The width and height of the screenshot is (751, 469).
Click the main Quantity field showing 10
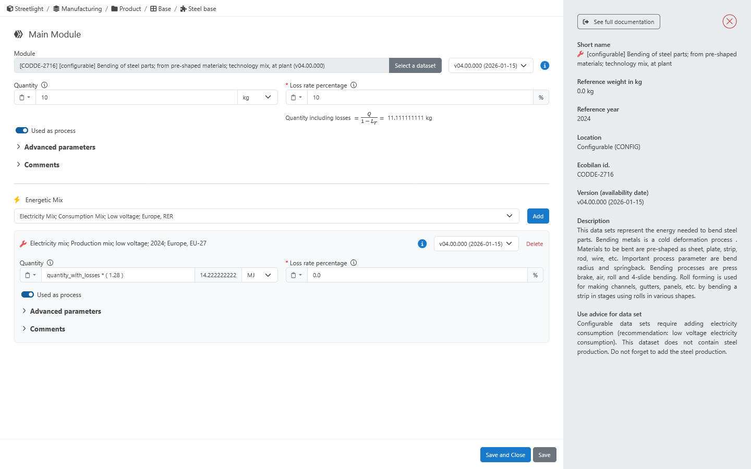(x=137, y=97)
